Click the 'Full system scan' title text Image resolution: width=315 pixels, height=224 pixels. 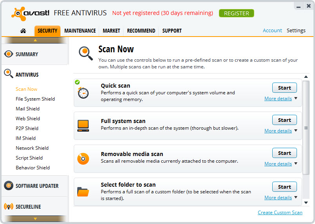[123, 121]
